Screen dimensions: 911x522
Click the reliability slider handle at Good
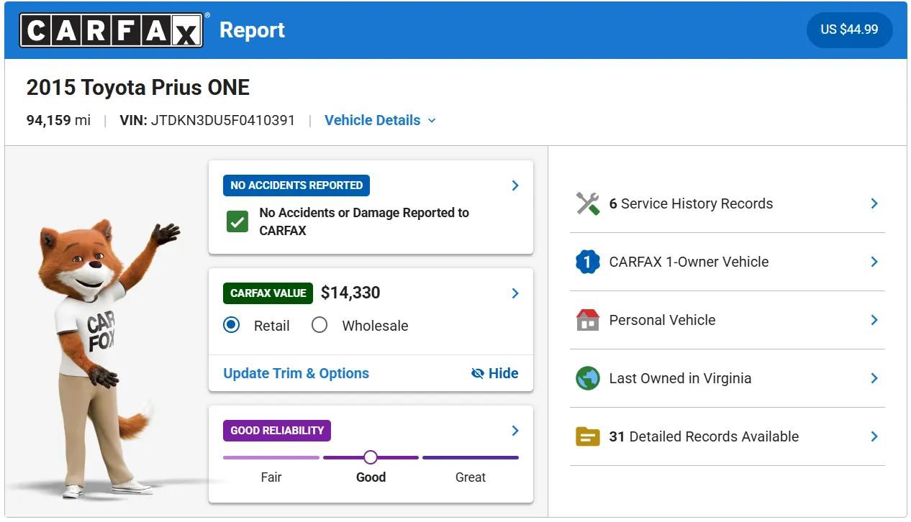coord(371,457)
